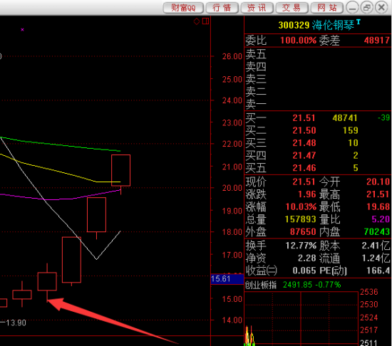The height and width of the screenshot is (346, 392).
Task: Open the 财富QQ menu
Action: 183,8
